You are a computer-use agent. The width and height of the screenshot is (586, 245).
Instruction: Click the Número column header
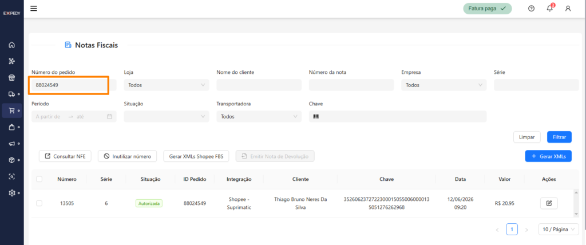(x=67, y=179)
